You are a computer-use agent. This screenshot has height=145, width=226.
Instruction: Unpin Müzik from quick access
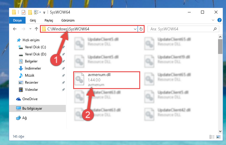(x=63, y=75)
